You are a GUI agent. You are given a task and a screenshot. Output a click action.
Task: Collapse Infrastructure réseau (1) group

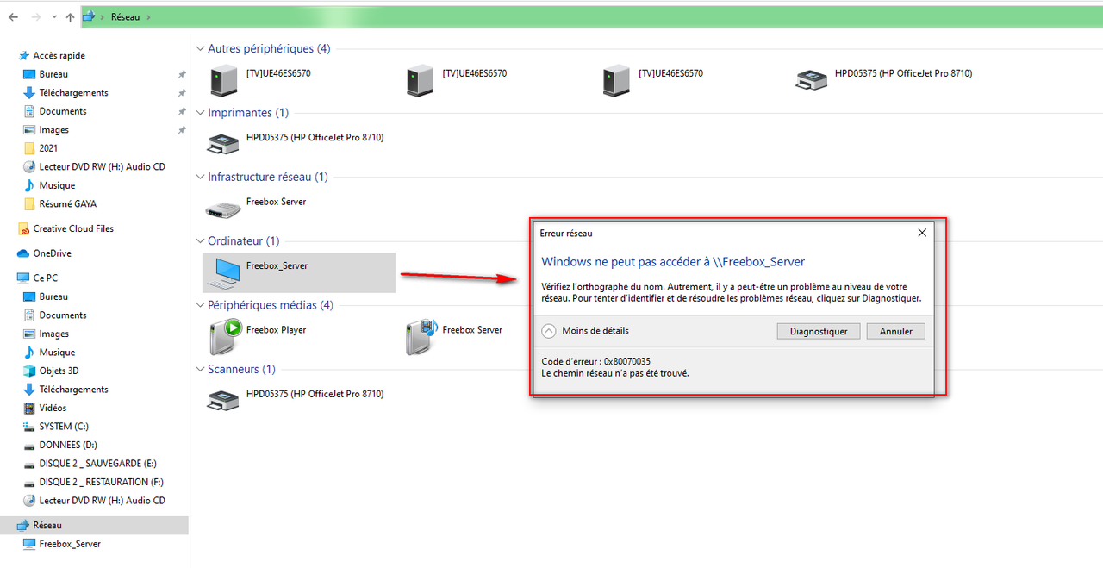[201, 177]
